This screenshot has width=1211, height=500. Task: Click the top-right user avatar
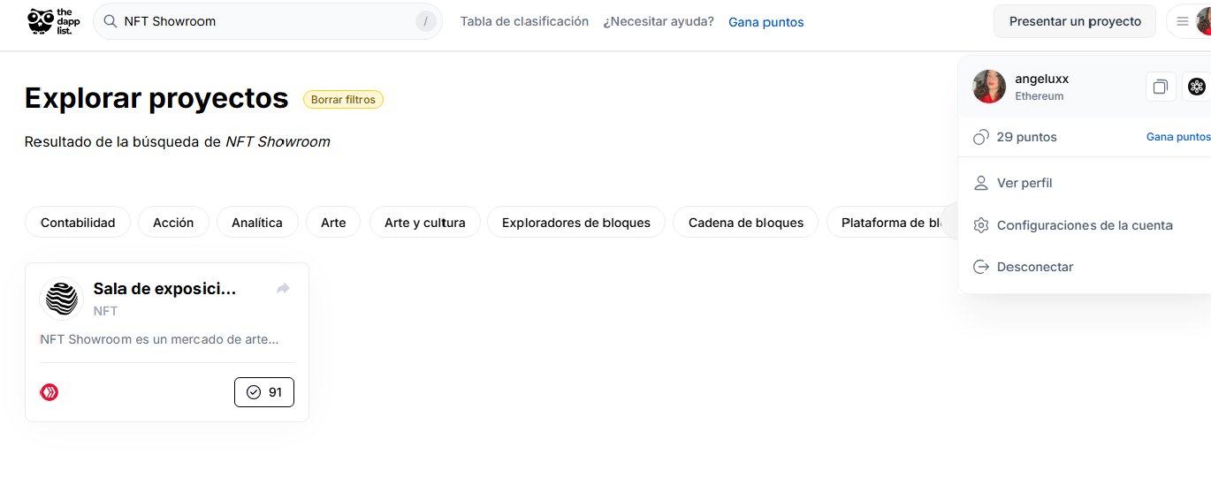click(1204, 21)
